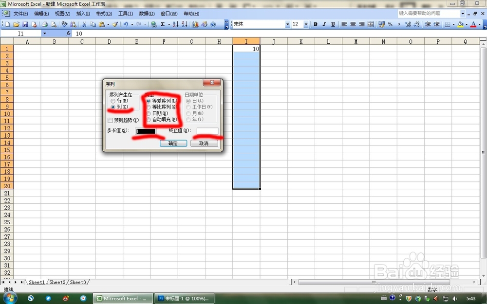487x304 pixels.
Task: Open the borders dropdown arrow
Action: pyautogui.click(x=453, y=24)
